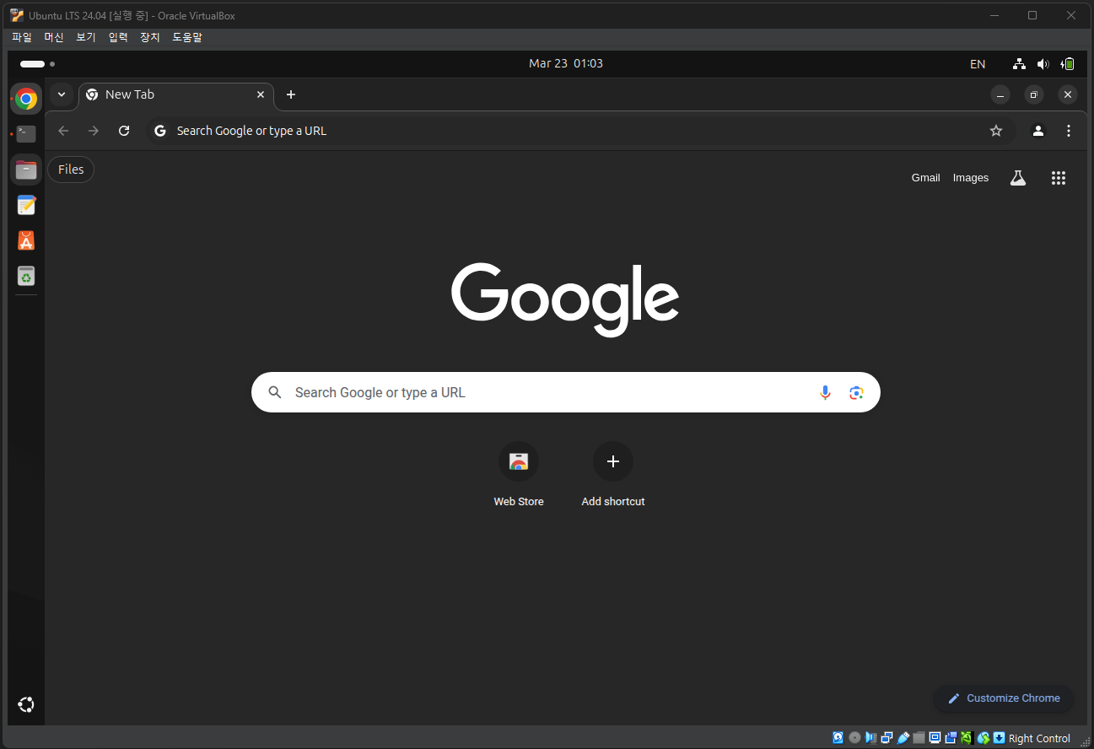Click VirtualBox display status icon
Image resolution: width=1094 pixels, height=749 pixels.
tap(935, 738)
